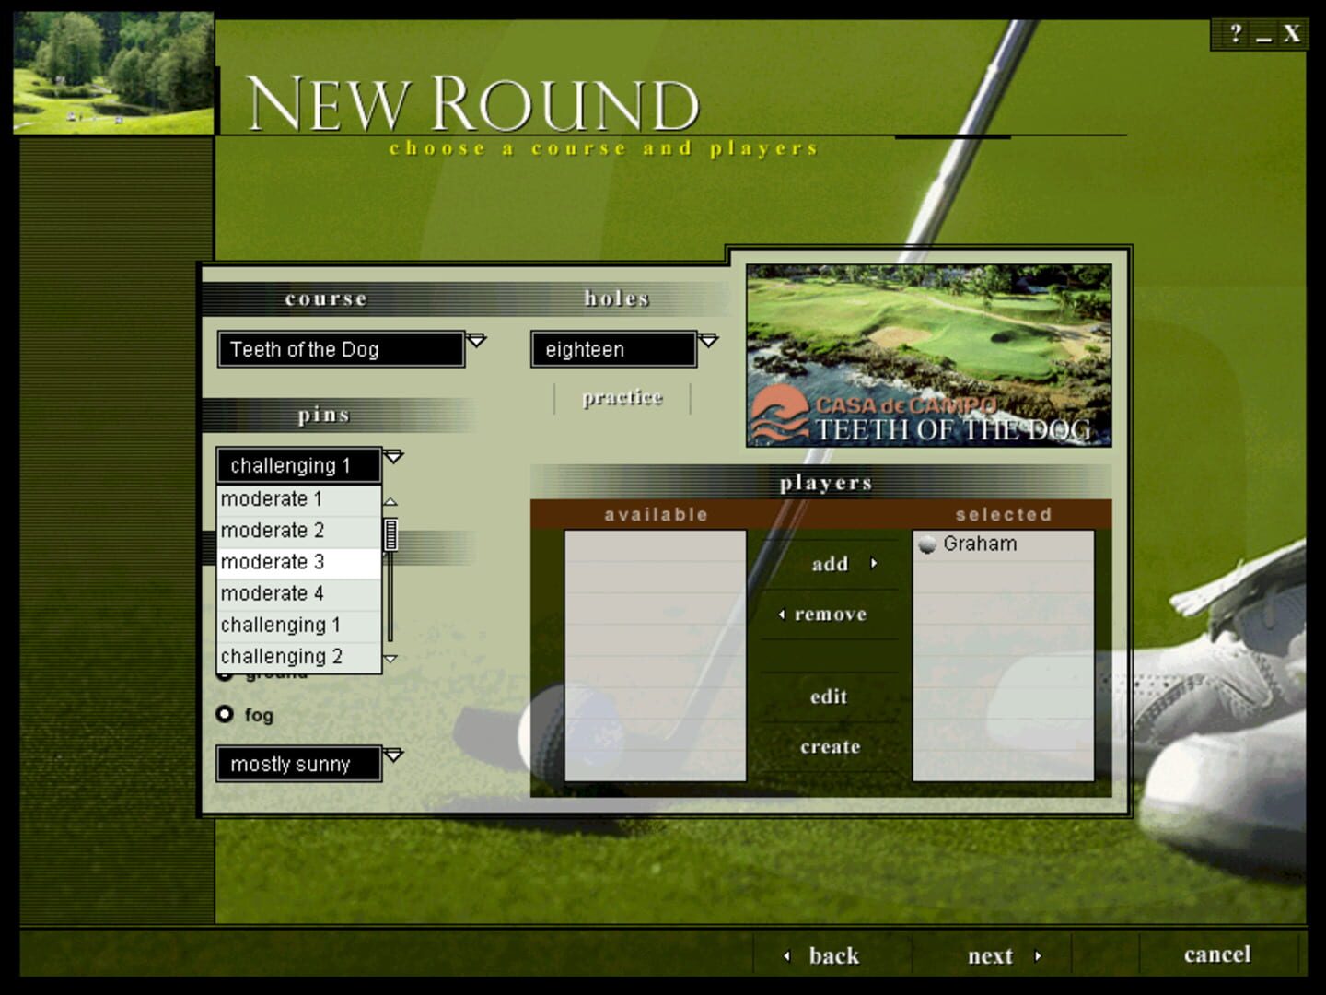Click the golf ball icon beside Graham
The height and width of the screenshot is (995, 1326).
928,544
